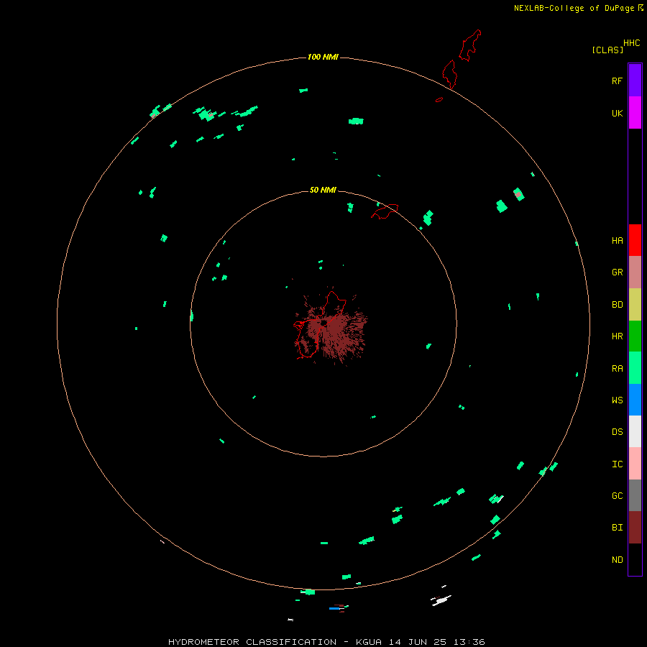Screen dimensions: 647x647
Task: Click the purple RF color swatch
Action: coord(635,80)
